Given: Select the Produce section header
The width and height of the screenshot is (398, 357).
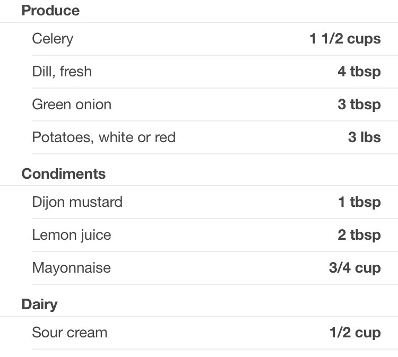Looking at the screenshot, I should [50, 11].
